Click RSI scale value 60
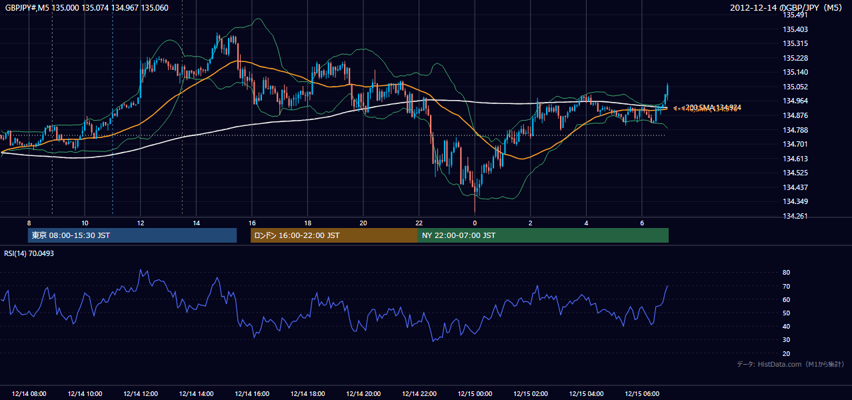The width and height of the screenshot is (852, 400). tap(786, 299)
